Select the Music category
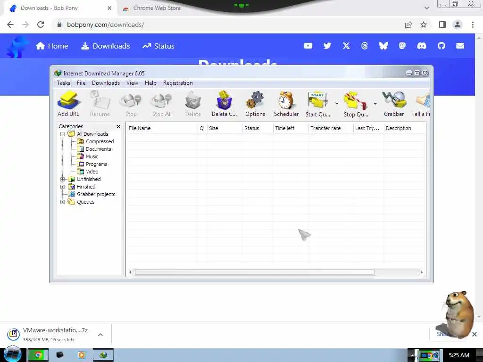Screen dimensions: 483x362 (x=88, y=156)
